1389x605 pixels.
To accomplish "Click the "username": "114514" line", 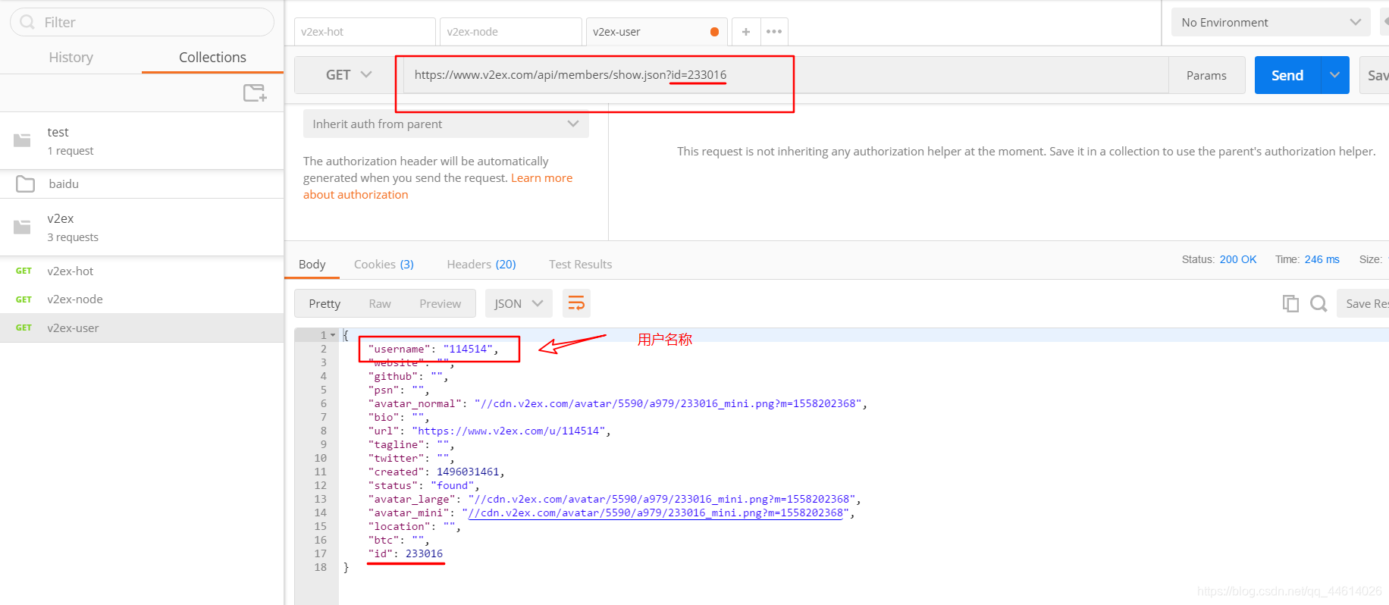I will (433, 349).
